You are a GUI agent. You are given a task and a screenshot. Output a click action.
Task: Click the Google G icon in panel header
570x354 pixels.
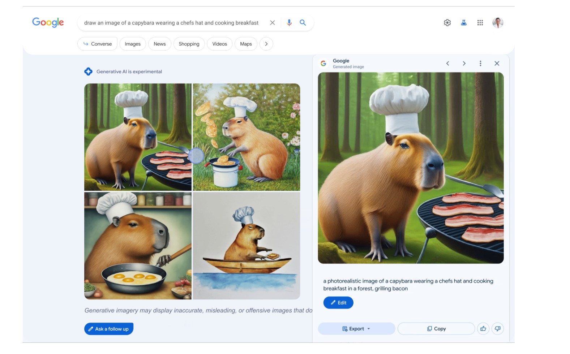(x=323, y=63)
